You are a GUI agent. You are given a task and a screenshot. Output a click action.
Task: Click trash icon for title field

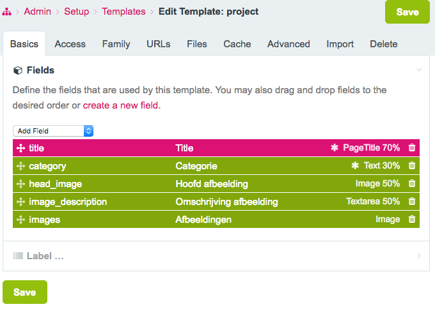(x=412, y=147)
